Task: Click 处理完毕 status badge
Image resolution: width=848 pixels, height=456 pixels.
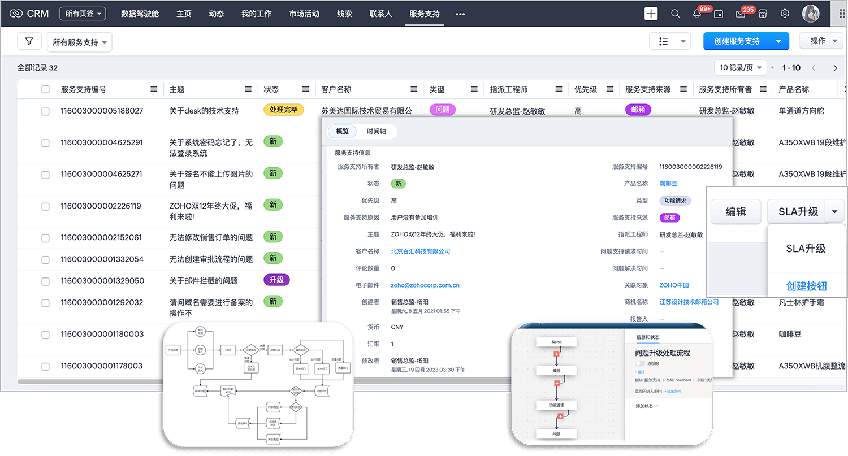Action: 284,110
